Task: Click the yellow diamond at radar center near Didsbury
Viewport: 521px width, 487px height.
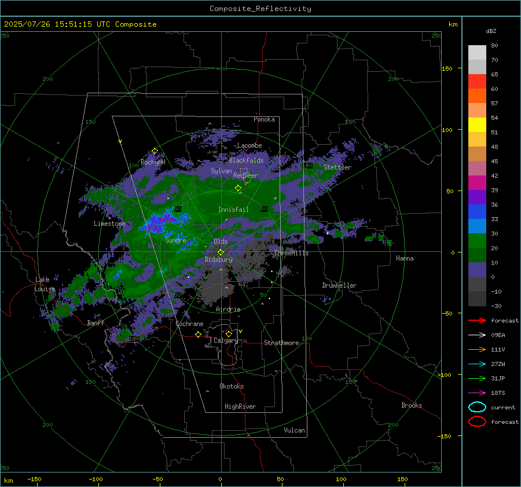Action: (221, 252)
